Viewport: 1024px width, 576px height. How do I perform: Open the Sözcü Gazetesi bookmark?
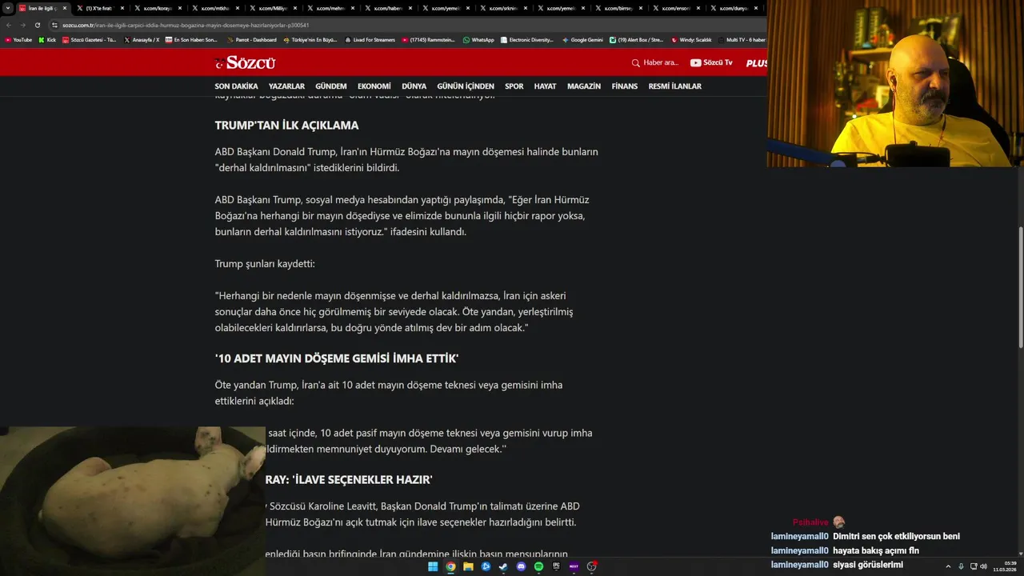click(x=90, y=40)
